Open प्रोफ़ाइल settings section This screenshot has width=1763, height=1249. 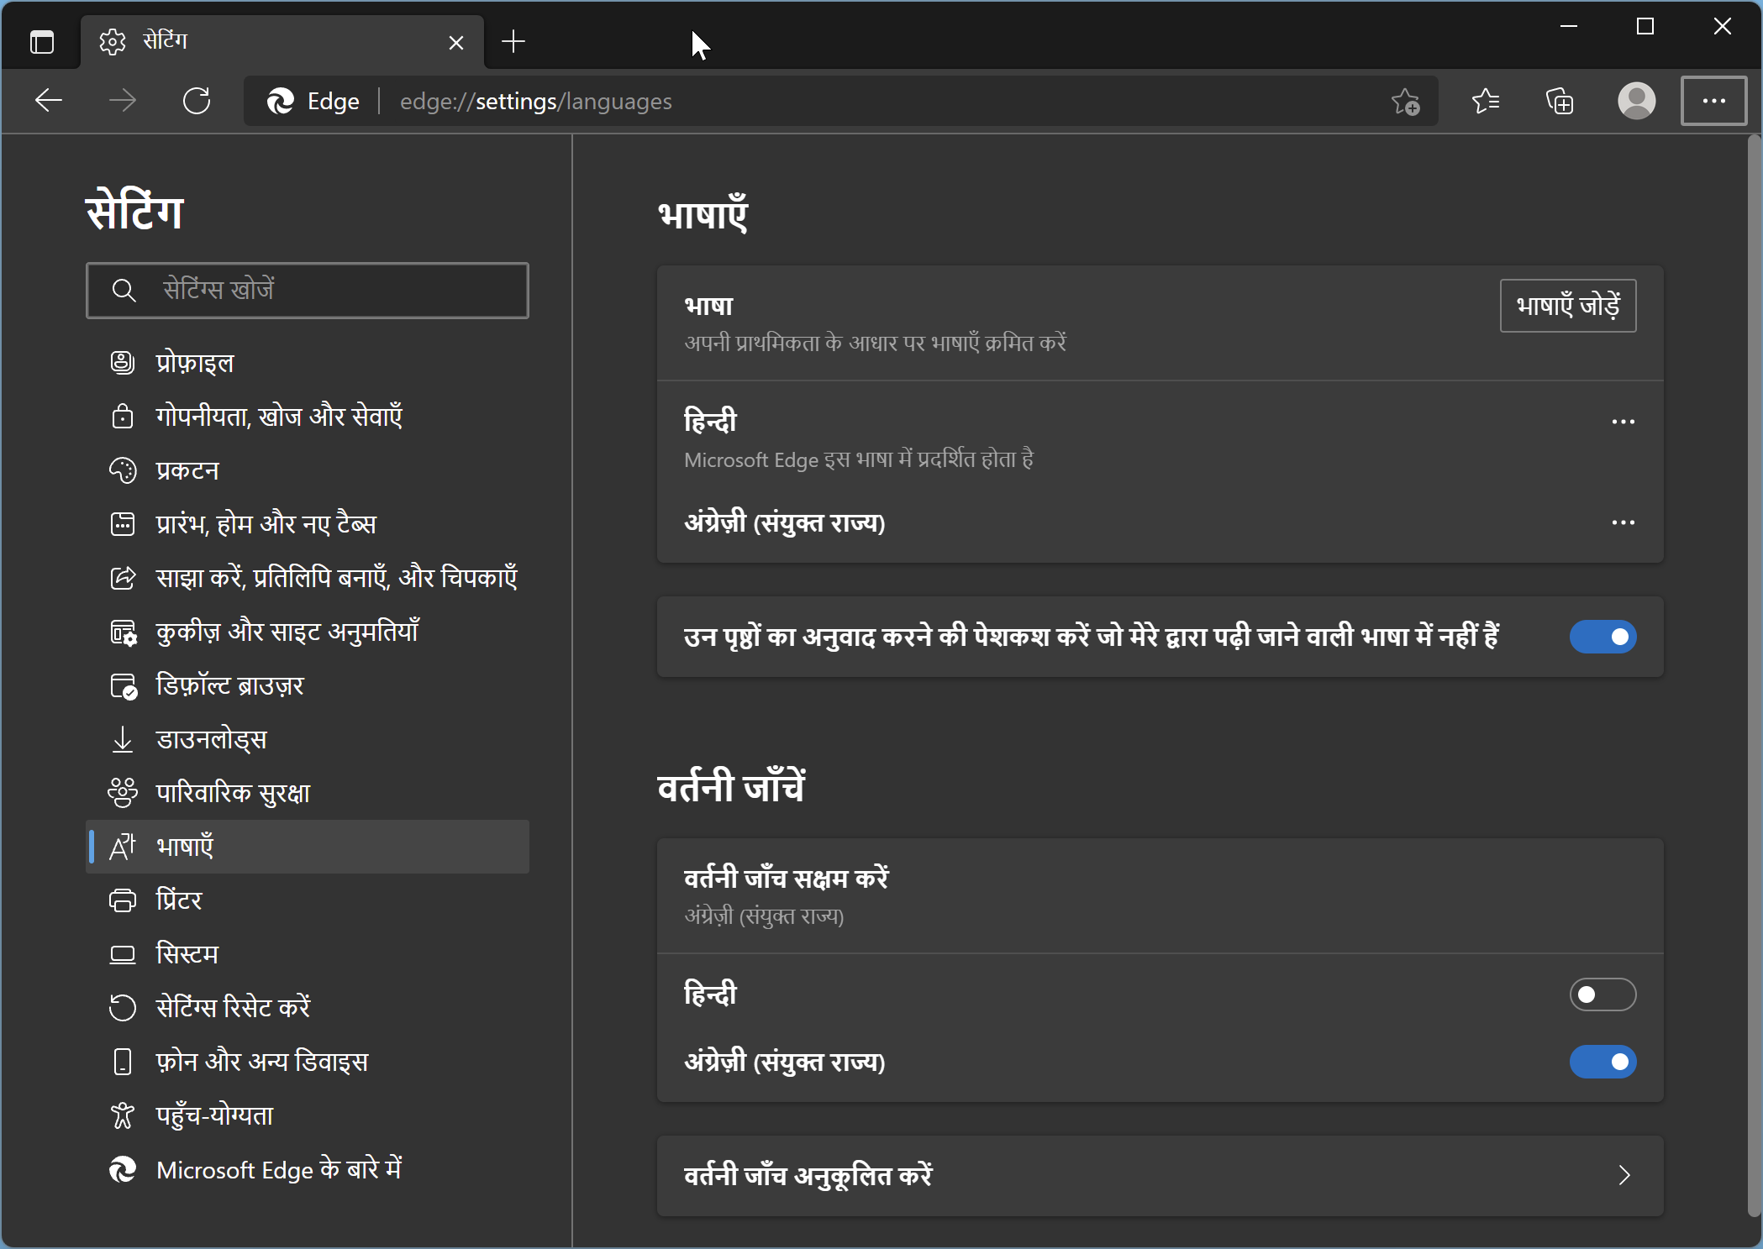click(x=308, y=363)
